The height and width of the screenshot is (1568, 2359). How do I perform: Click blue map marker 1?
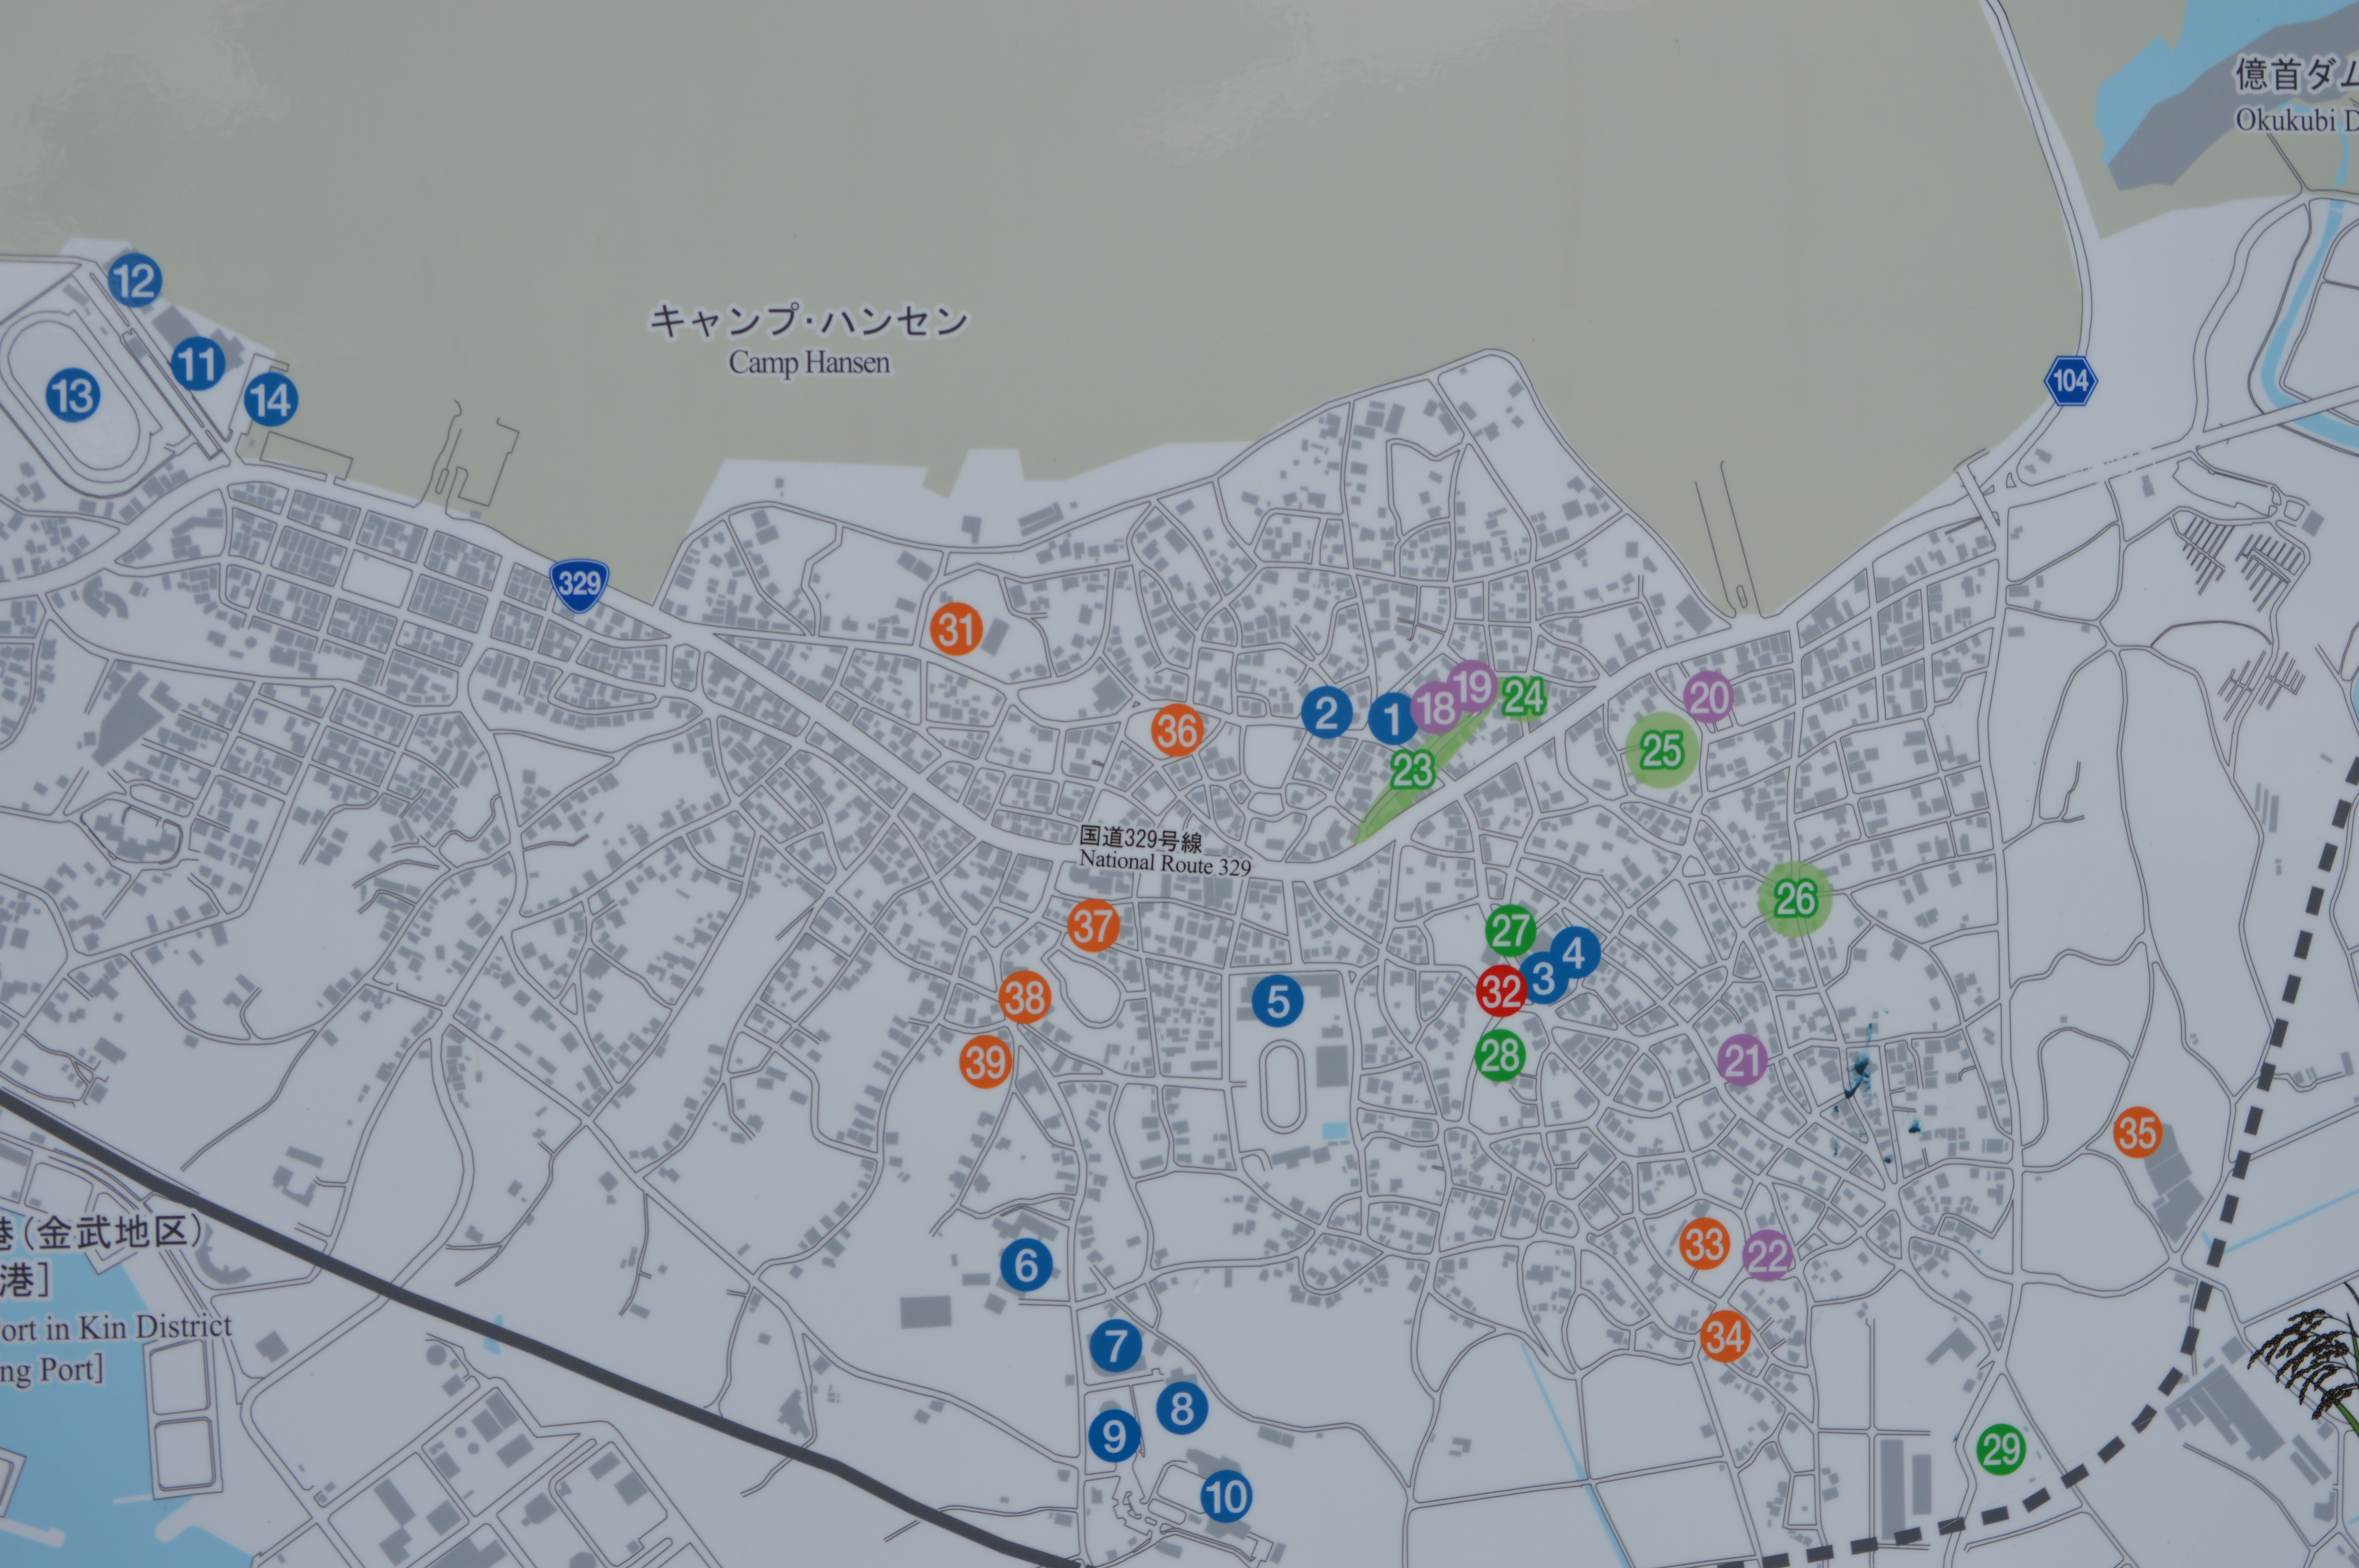(x=1392, y=719)
